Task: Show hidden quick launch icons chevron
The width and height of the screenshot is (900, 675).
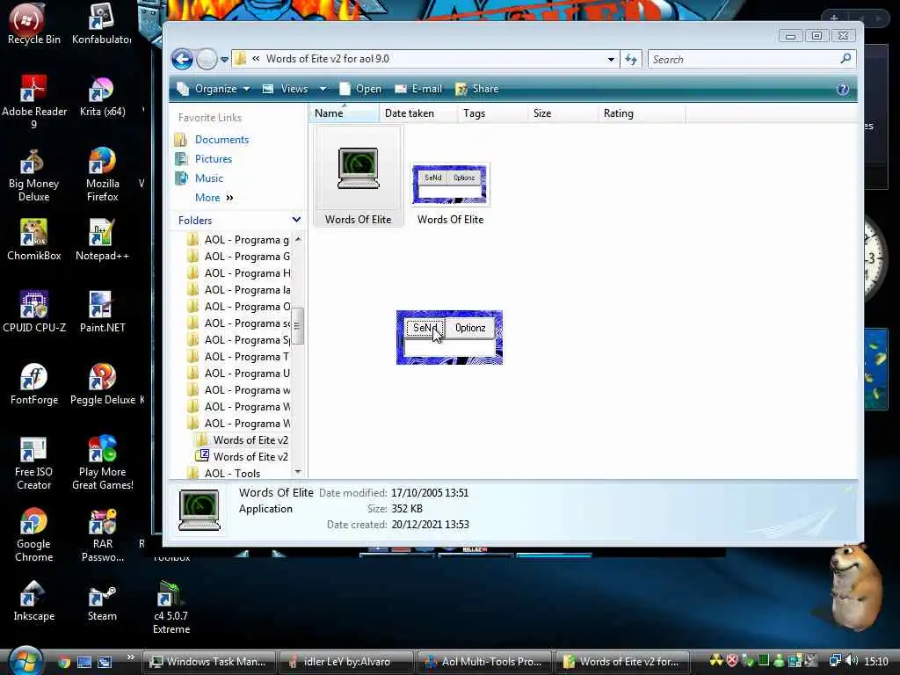Action: (130, 657)
